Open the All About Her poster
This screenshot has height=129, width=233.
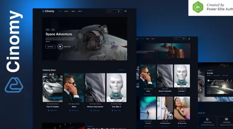(x=182, y=108)
